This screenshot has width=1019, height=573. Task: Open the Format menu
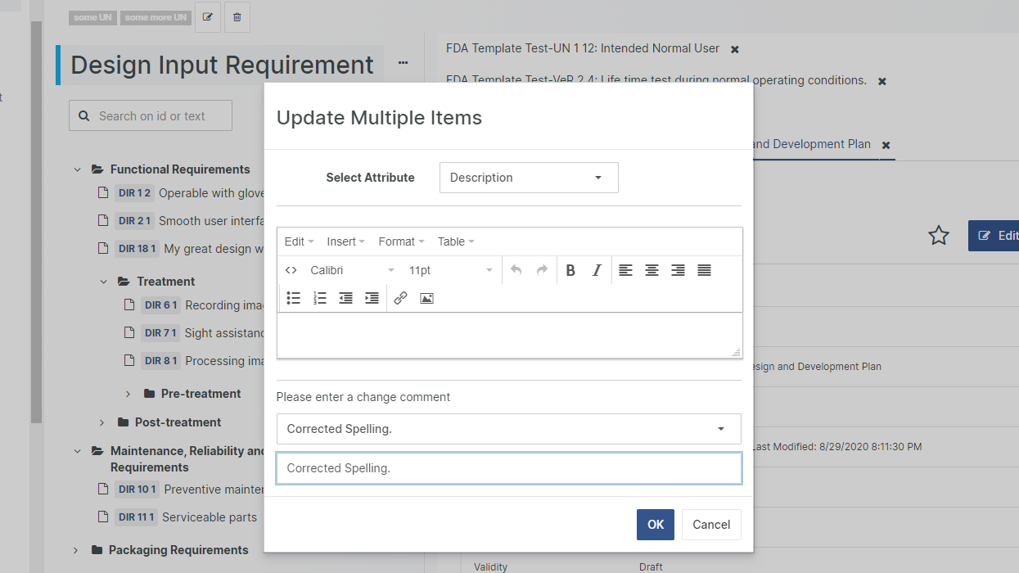pos(401,241)
